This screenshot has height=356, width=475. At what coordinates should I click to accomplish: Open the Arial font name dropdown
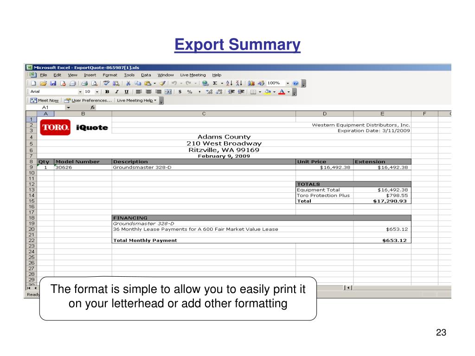(x=80, y=92)
